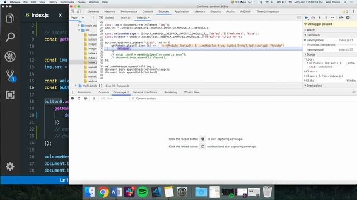Toggle the Sources navigator sidebar icon
The image size is (357, 200).
pyautogui.click(x=100, y=18)
